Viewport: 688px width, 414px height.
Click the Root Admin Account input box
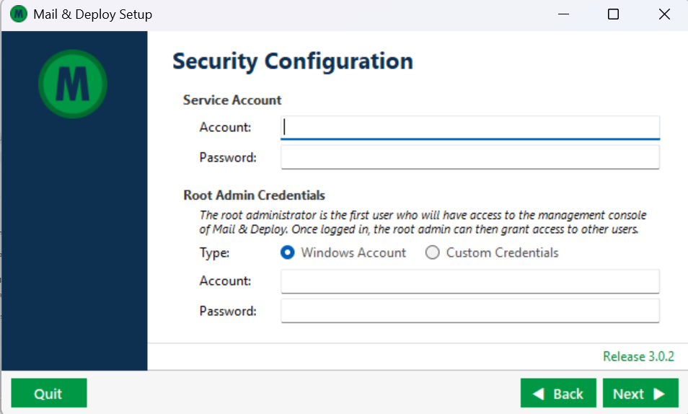pyautogui.click(x=470, y=281)
